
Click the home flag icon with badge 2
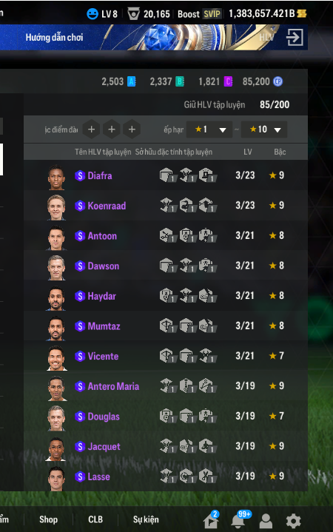211,519
